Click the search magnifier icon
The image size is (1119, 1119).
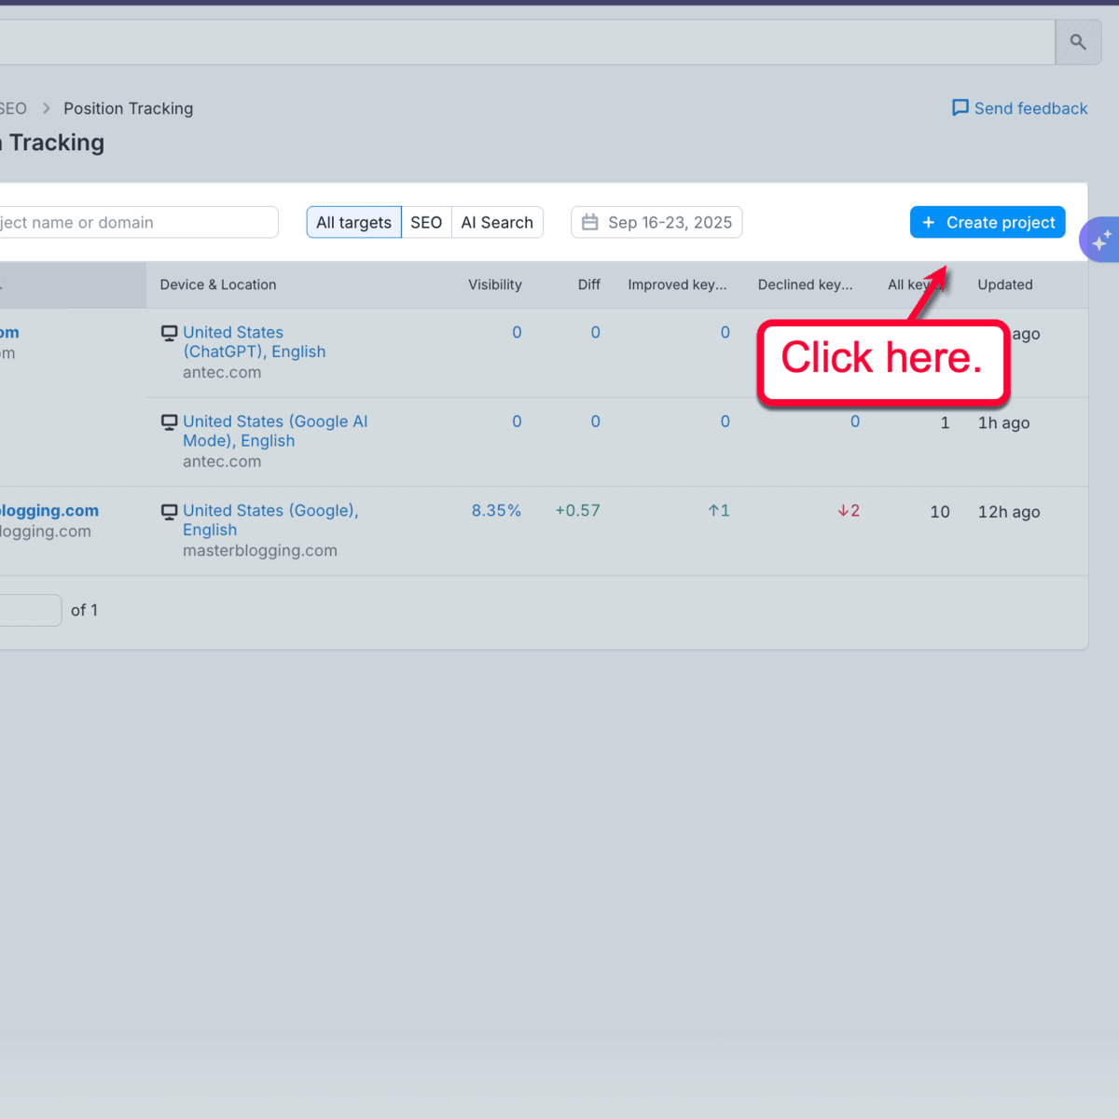pos(1078,42)
